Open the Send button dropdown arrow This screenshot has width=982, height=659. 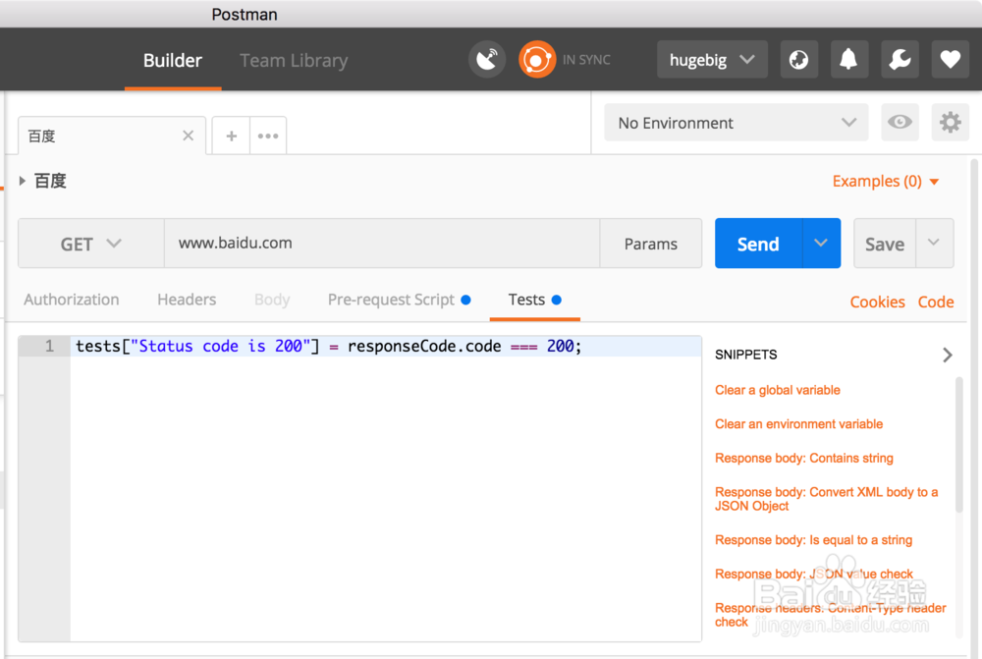click(x=821, y=244)
